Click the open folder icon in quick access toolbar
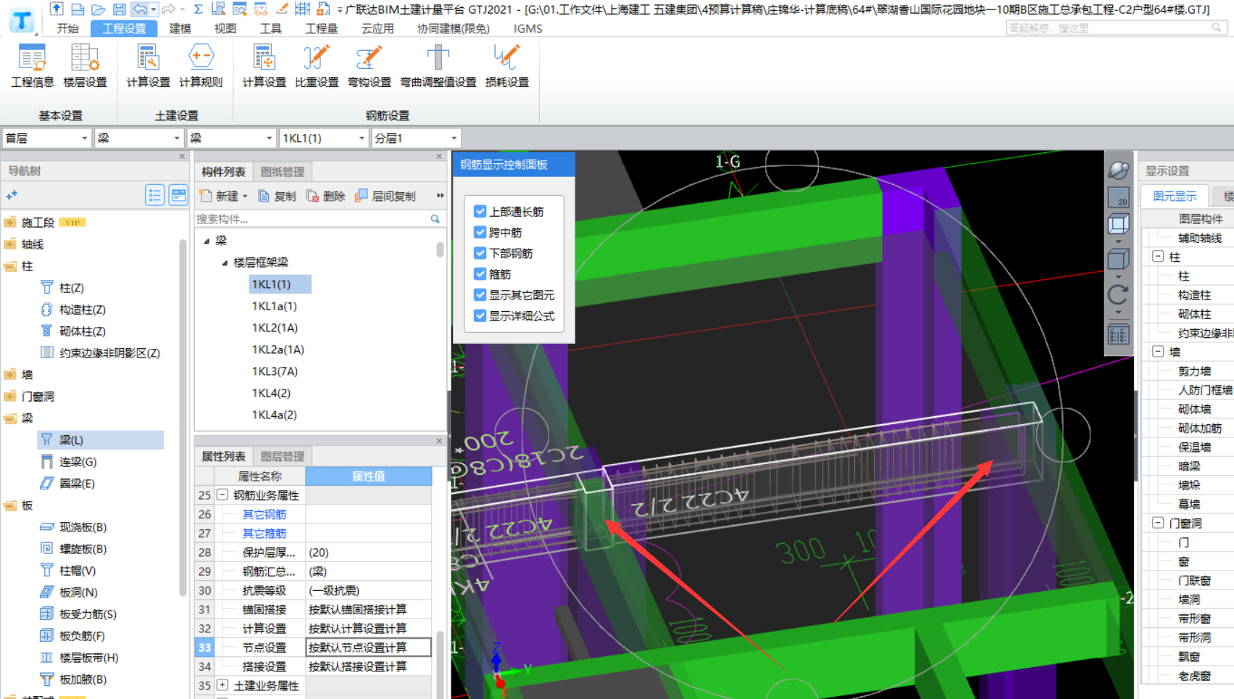The image size is (1234, 699). point(99,9)
